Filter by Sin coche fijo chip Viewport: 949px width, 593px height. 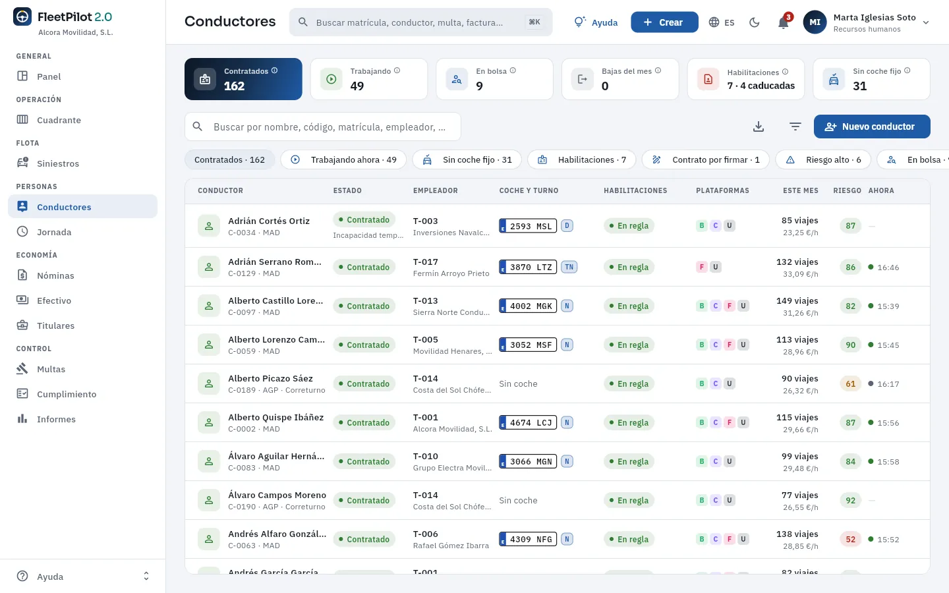[467, 159]
